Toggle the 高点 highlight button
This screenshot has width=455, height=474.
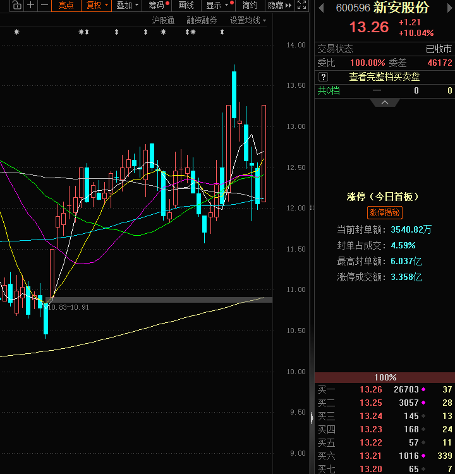(66, 5)
